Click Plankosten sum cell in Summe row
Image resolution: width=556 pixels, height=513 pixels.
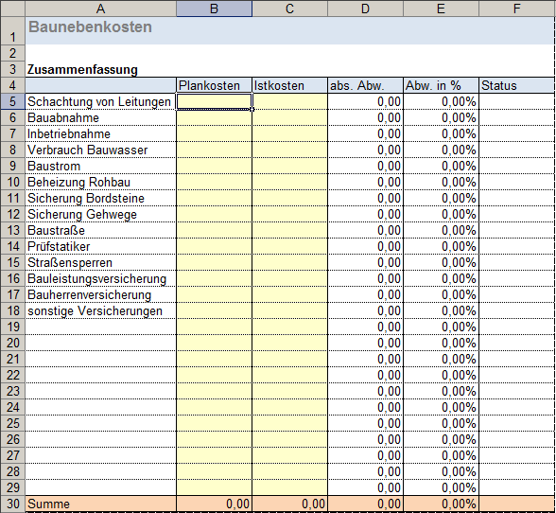[x=214, y=504]
